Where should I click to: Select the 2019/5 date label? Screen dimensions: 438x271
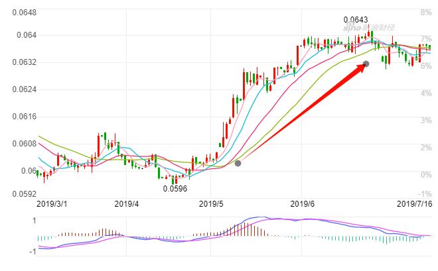coord(211,204)
